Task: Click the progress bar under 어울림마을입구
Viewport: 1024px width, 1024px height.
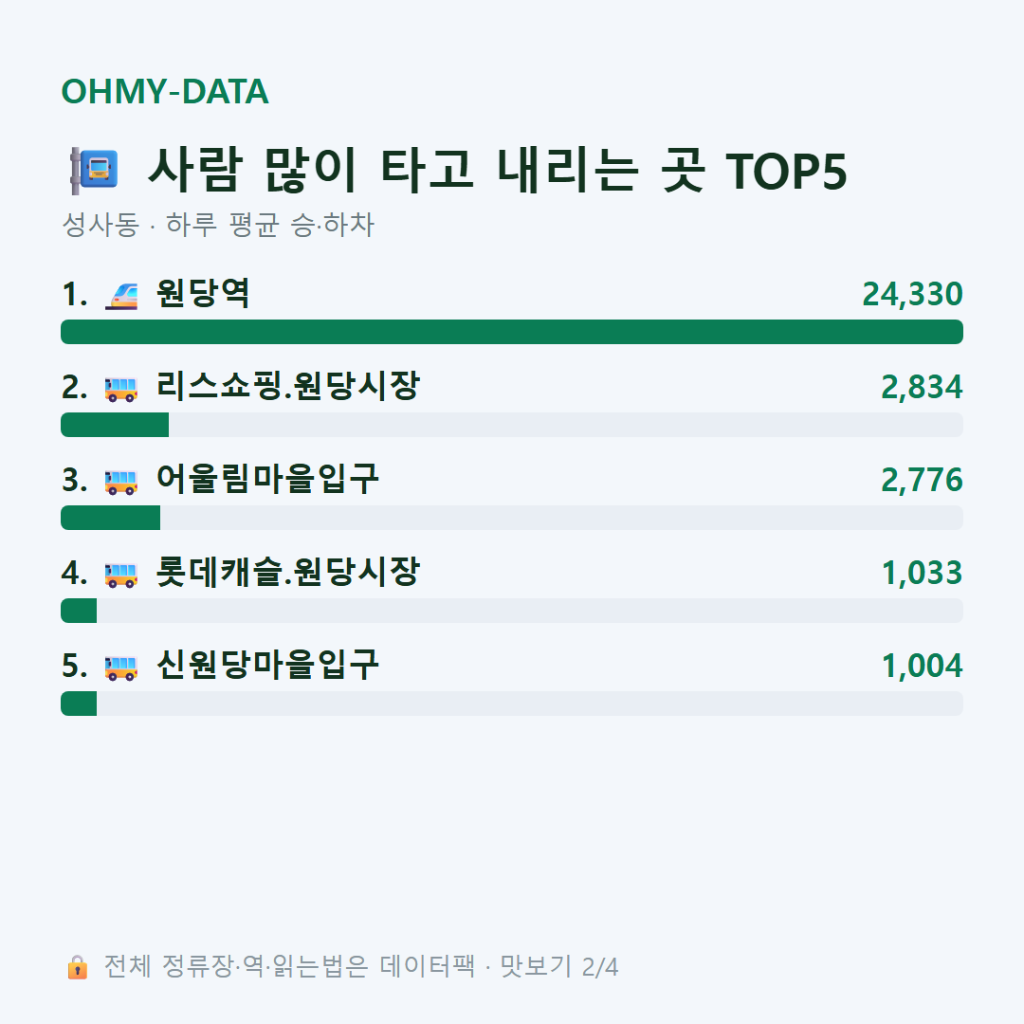Action: click(x=512, y=518)
